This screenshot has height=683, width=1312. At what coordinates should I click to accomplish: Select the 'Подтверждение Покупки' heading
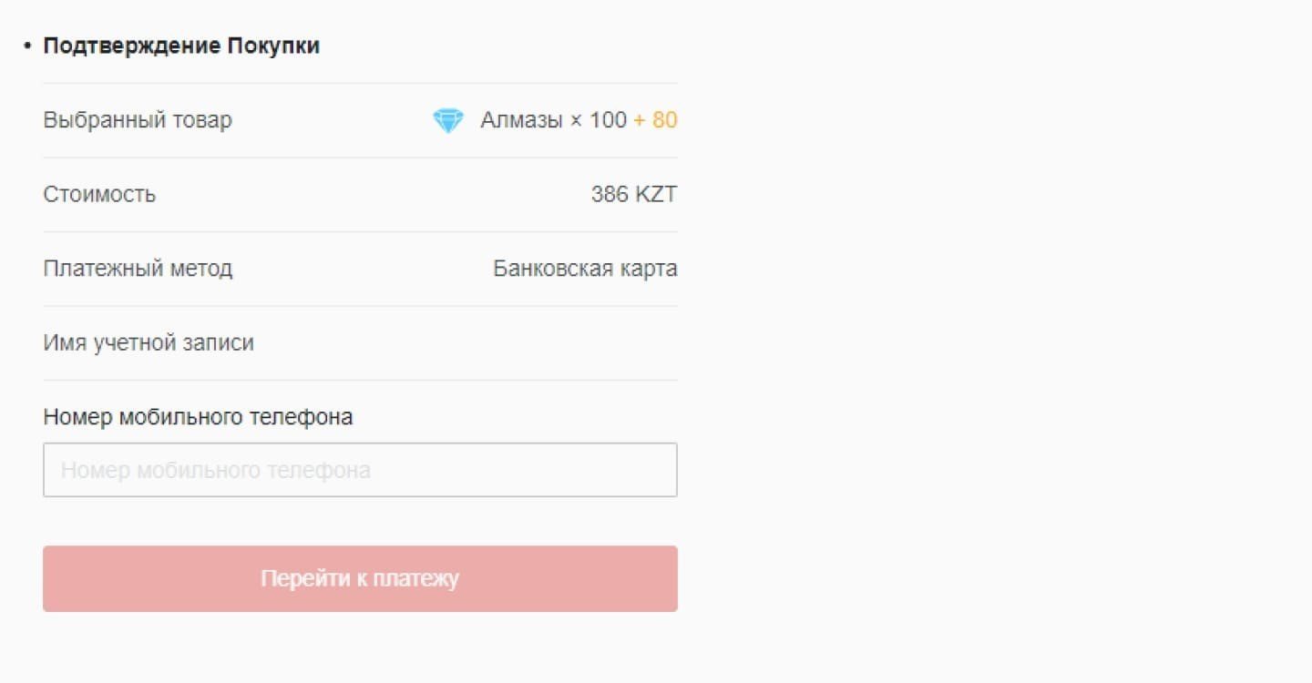(181, 46)
